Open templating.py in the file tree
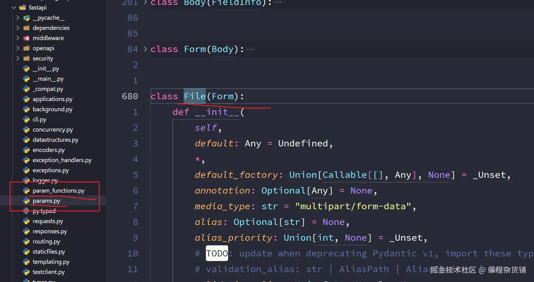Screen dimensions: 534x282 [x=51, y=262]
